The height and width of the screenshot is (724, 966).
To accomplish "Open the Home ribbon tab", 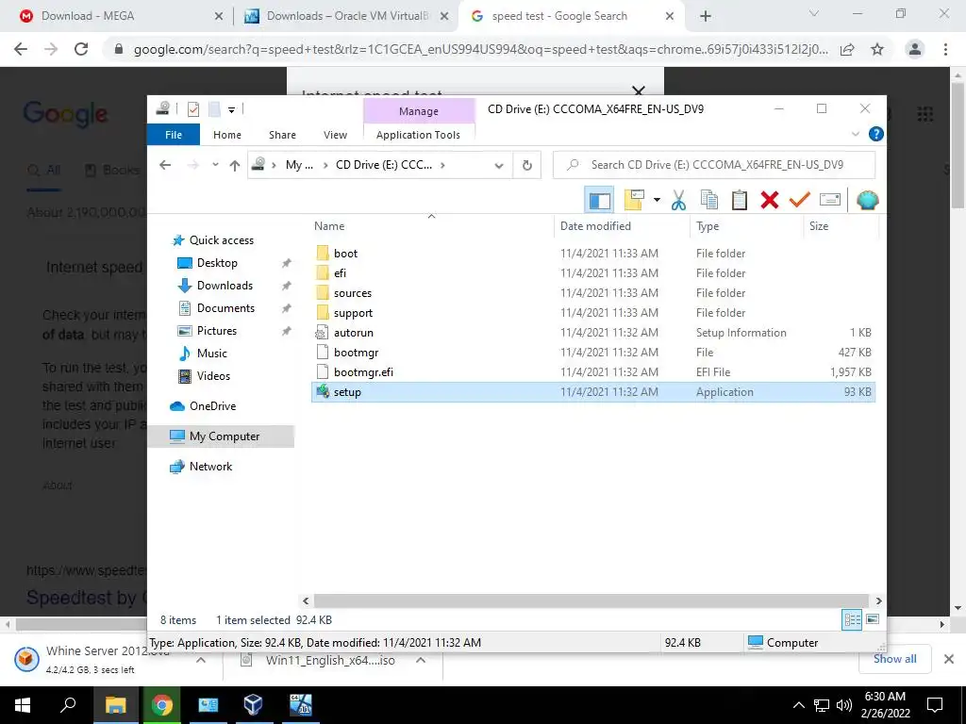I will coord(227,134).
